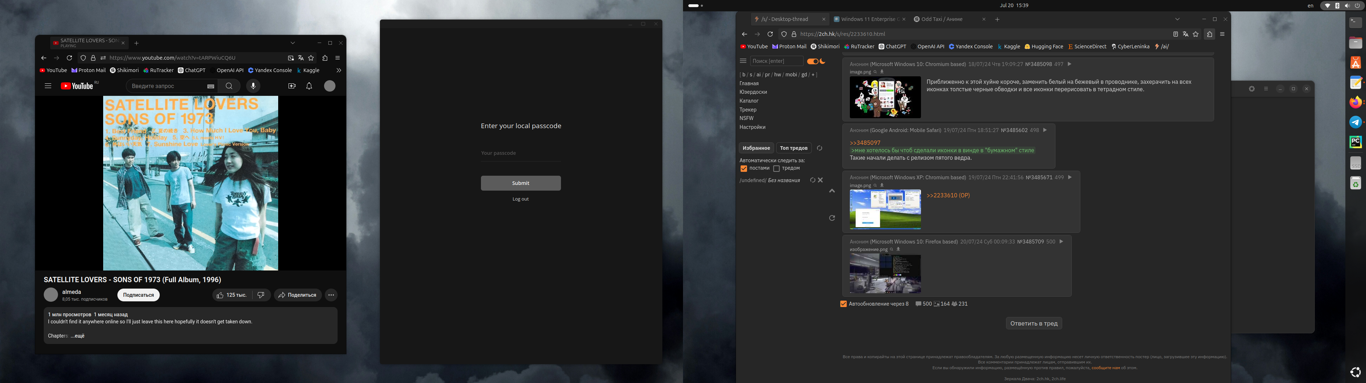
Task: Expand hidden bookmarks overflow chevron in YouTube window
Action: click(338, 70)
